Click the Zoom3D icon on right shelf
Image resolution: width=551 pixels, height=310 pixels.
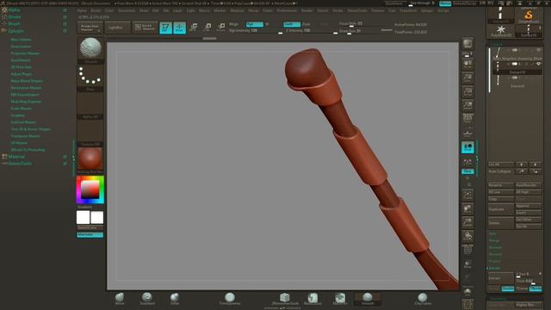point(467,222)
